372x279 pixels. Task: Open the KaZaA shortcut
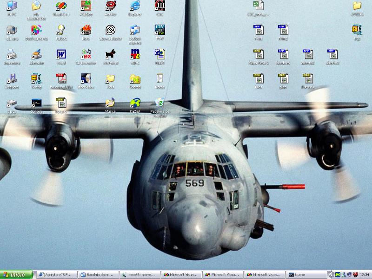[x=135, y=103]
